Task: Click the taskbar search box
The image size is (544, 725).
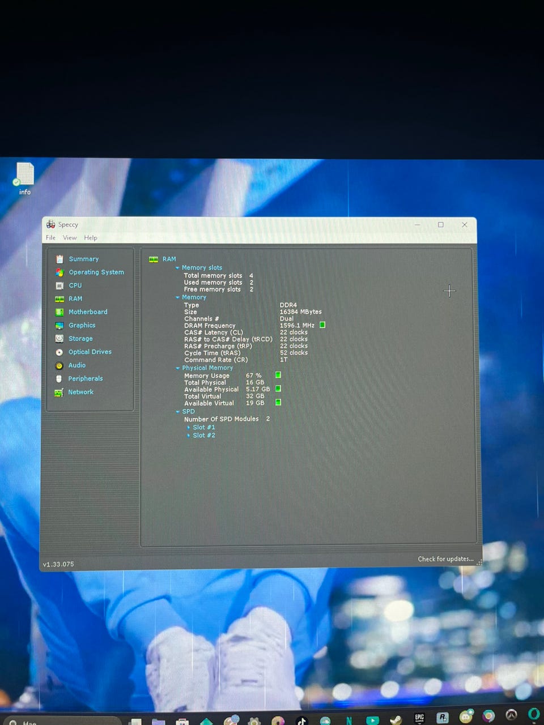Action: pyautogui.click(x=61, y=722)
